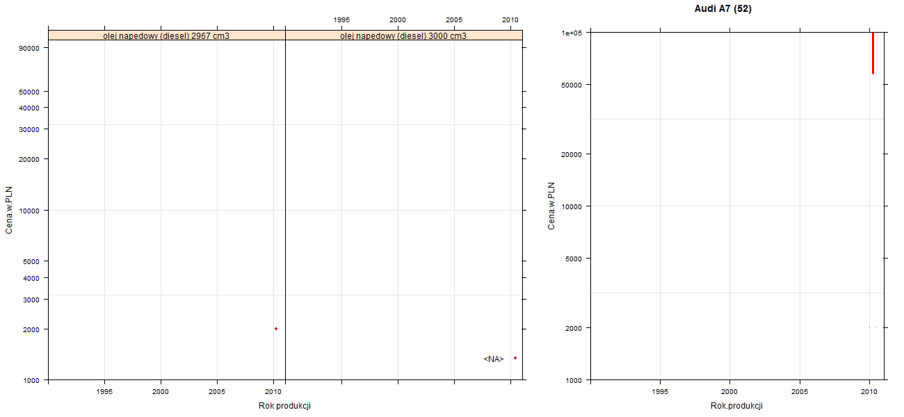The image size is (904, 417).
Task: Click the 'Rok produkcji' x-axis label of diesel panels
Action: [284, 406]
